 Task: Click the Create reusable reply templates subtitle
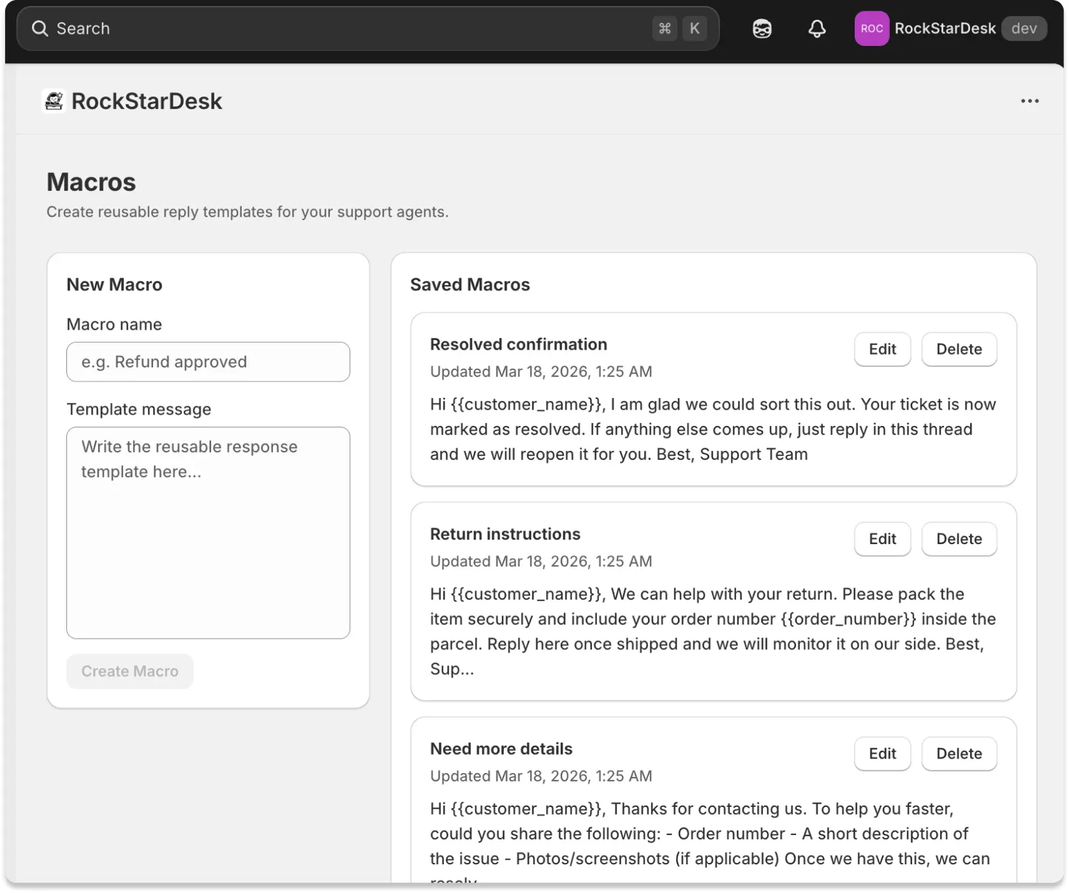point(247,212)
